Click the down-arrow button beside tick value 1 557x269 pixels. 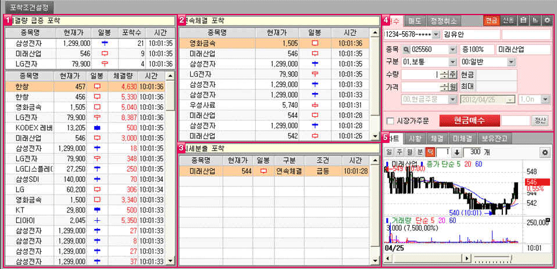(457, 153)
